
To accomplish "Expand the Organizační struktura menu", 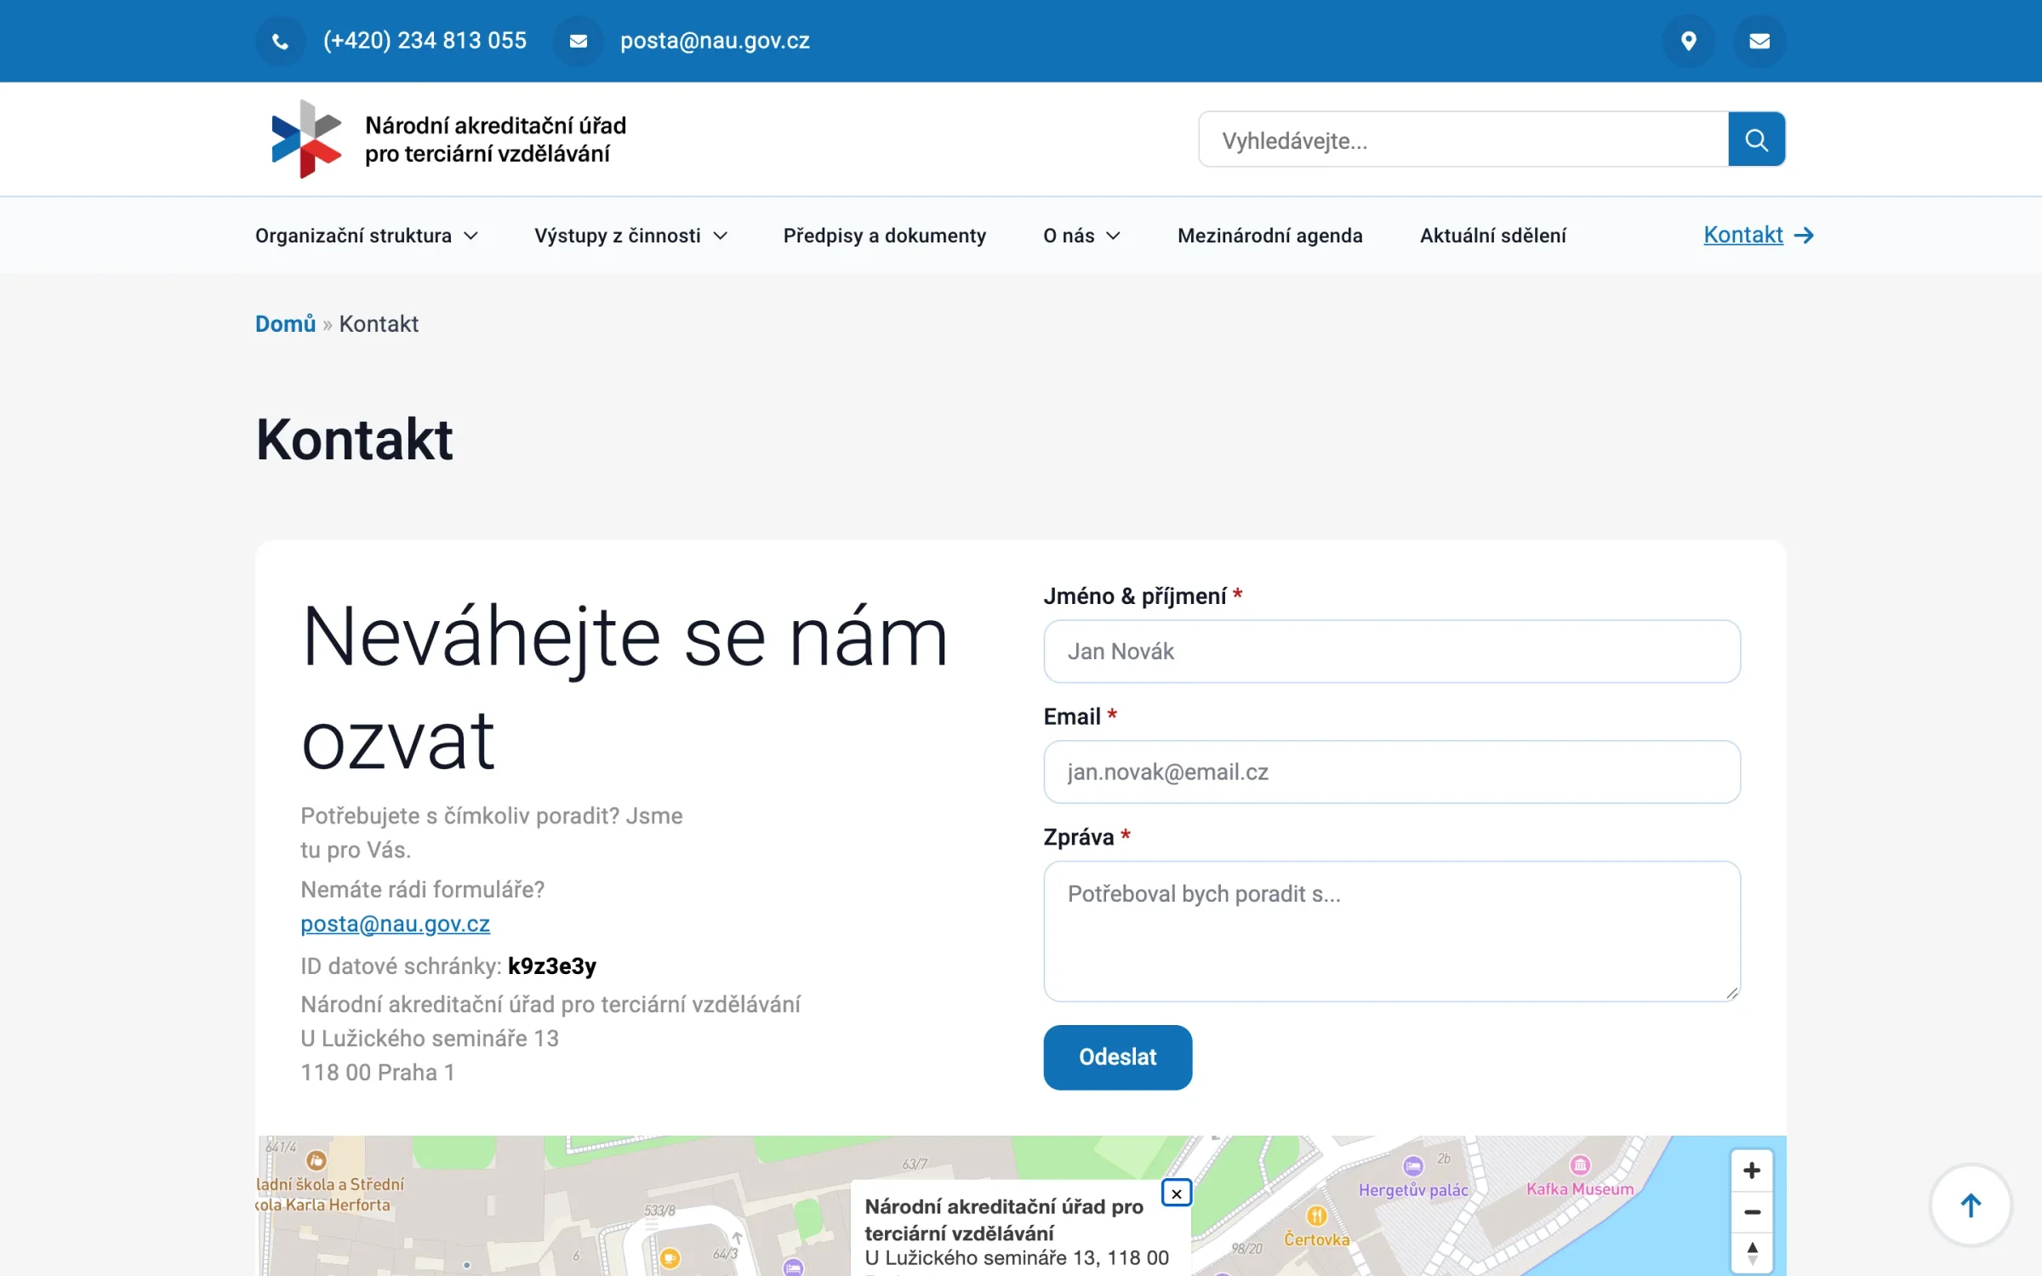I will click(x=367, y=236).
